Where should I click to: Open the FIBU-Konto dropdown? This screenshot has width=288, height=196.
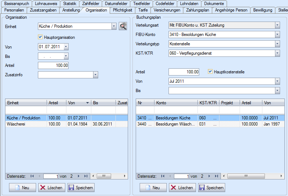coord(277,35)
